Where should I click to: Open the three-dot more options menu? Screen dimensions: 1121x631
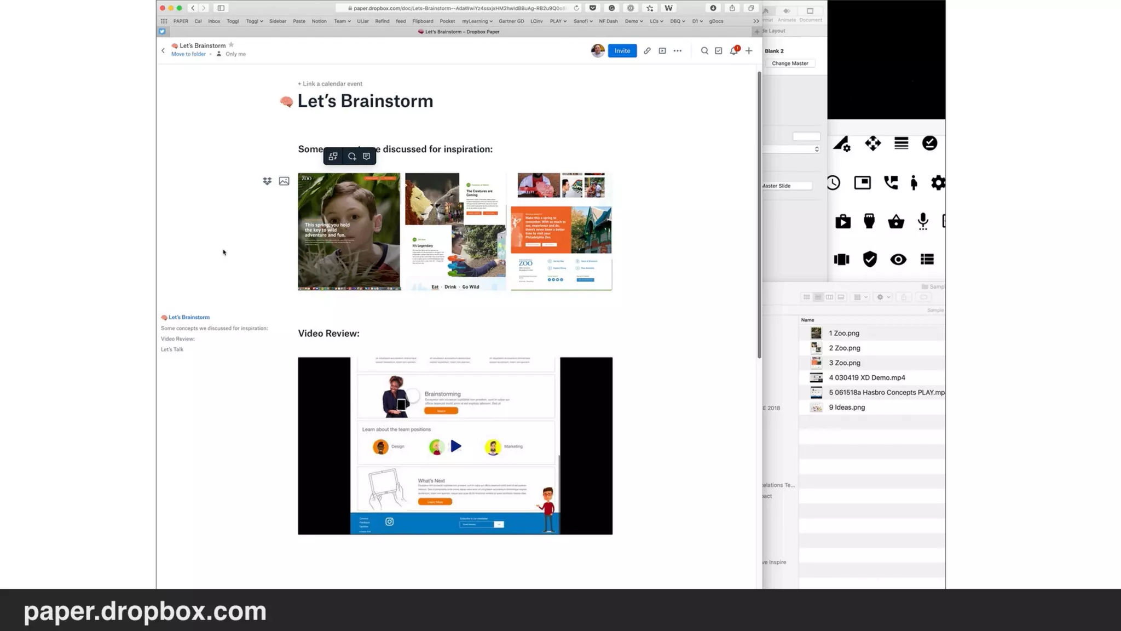678,51
